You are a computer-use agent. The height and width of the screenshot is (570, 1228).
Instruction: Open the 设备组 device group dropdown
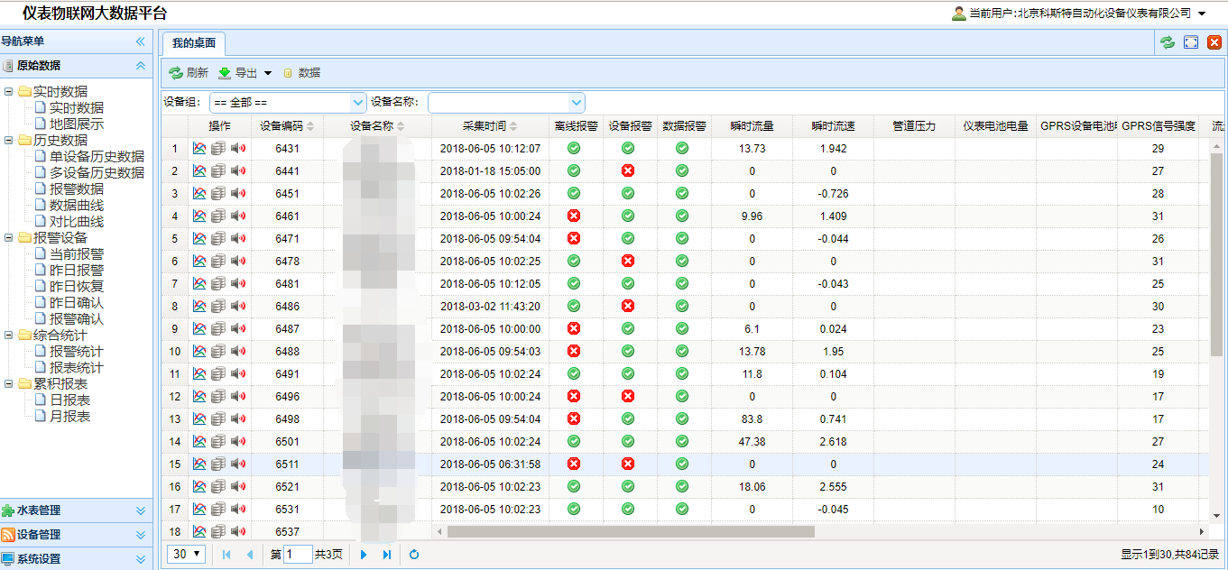tap(357, 102)
